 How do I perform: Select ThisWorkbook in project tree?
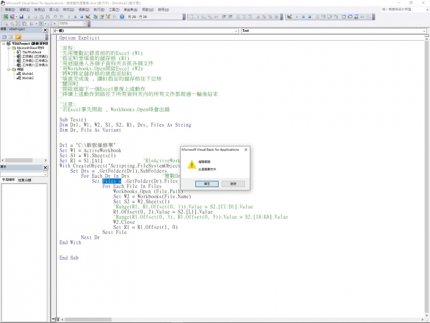click(32, 52)
